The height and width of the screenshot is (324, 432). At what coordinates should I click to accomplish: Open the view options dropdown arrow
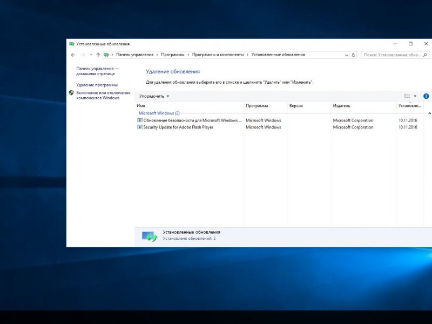tap(415, 96)
